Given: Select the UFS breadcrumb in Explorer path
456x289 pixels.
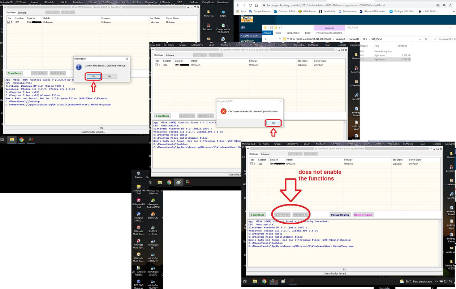Looking at the screenshot, I should tap(365, 39).
